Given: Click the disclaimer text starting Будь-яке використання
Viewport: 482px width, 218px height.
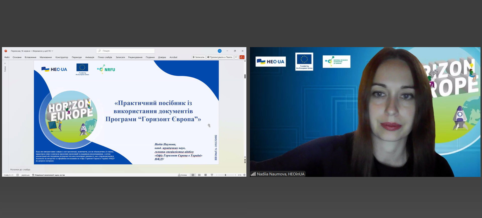Looking at the screenshot, I should (x=75, y=156).
